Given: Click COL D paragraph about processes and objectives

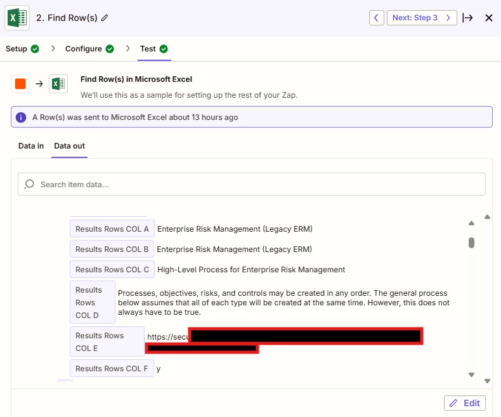Looking at the screenshot, I should [283, 303].
